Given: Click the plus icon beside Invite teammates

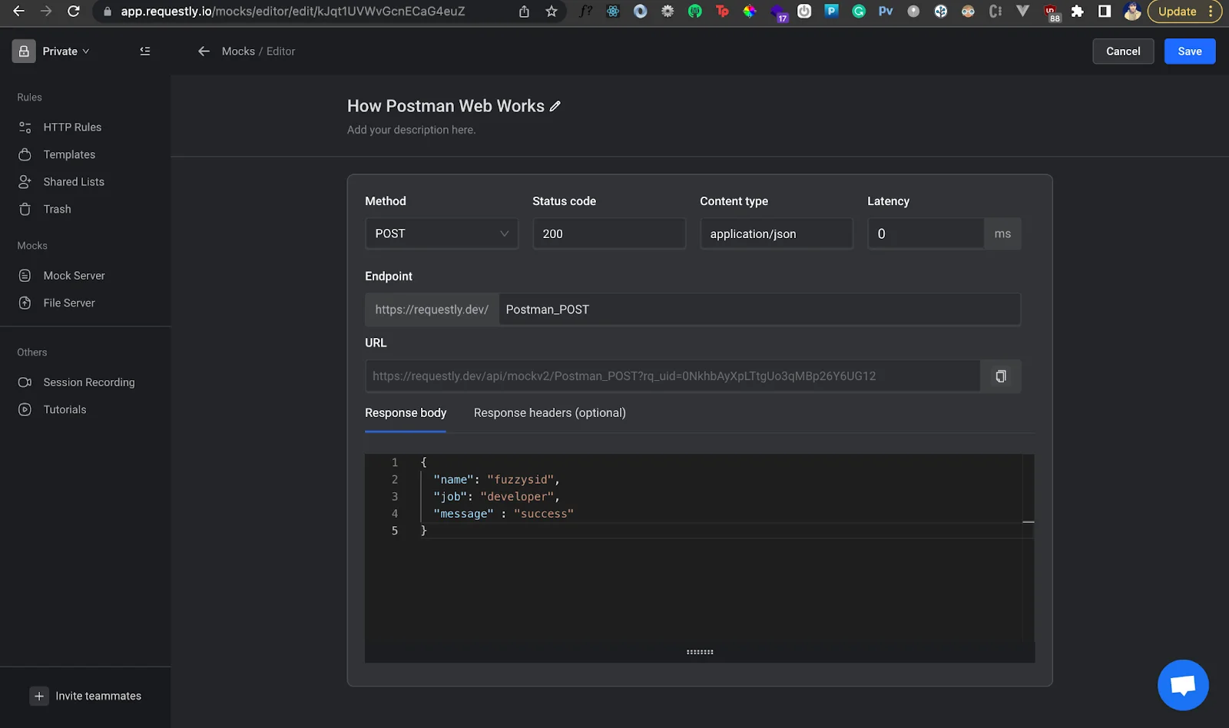Looking at the screenshot, I should tap(39, 697).
